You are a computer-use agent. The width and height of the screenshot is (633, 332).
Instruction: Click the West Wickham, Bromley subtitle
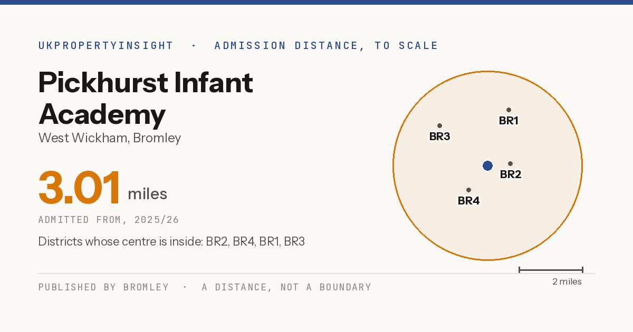[110, 138]
